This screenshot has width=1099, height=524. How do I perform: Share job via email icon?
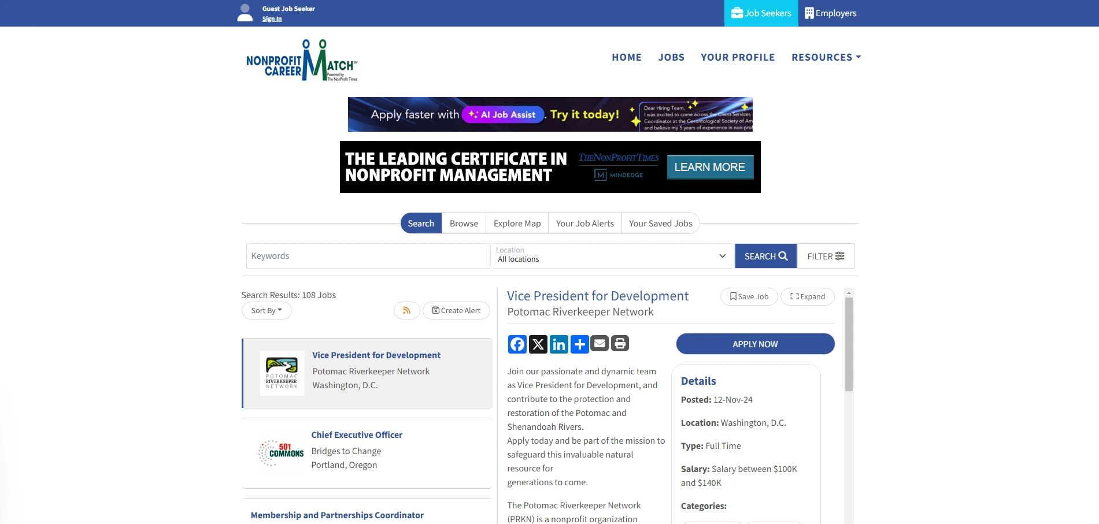point(600,343)
